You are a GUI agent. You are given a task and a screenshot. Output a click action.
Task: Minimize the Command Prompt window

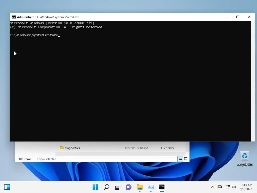(226, 17)
